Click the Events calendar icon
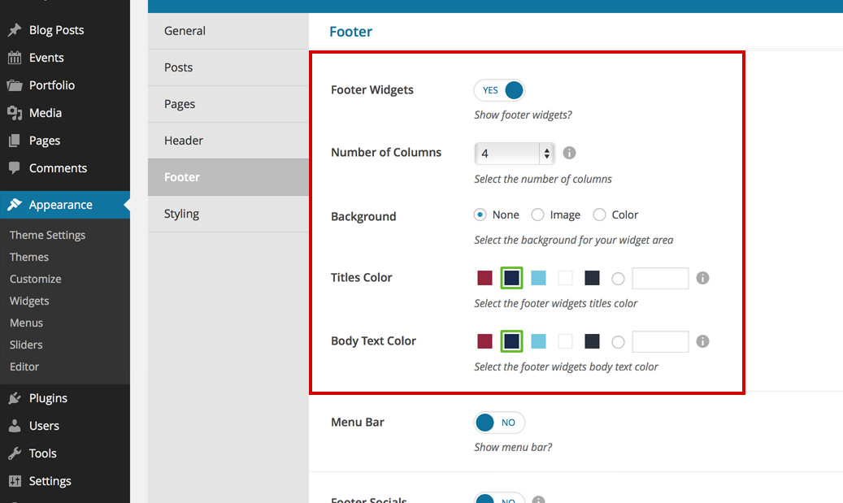 (x=15, y=58)
